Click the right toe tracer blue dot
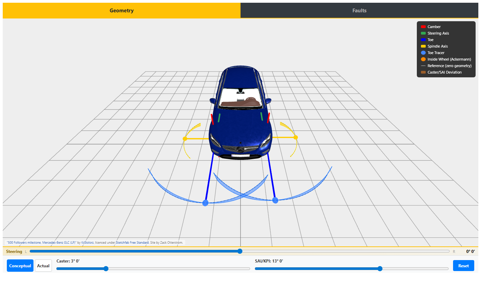 point(275,200)
